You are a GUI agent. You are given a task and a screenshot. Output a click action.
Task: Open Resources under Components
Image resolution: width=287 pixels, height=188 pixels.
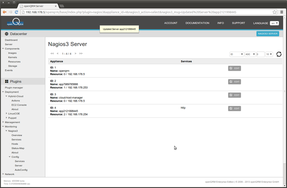pyautogui.click(x=14, y=62)
